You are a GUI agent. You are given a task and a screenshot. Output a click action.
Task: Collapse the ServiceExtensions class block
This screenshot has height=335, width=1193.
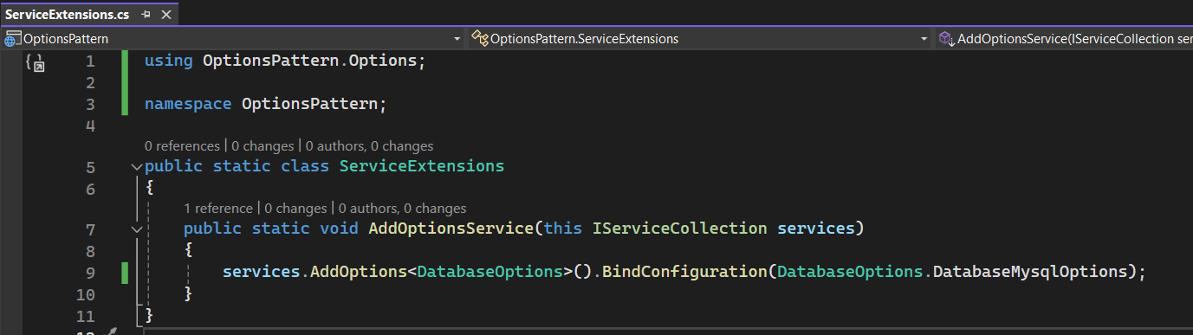pyautogui.click(x=136, y=166)
